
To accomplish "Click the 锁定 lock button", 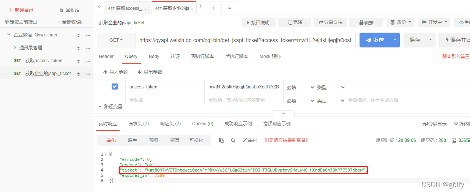I will (366, 22).
